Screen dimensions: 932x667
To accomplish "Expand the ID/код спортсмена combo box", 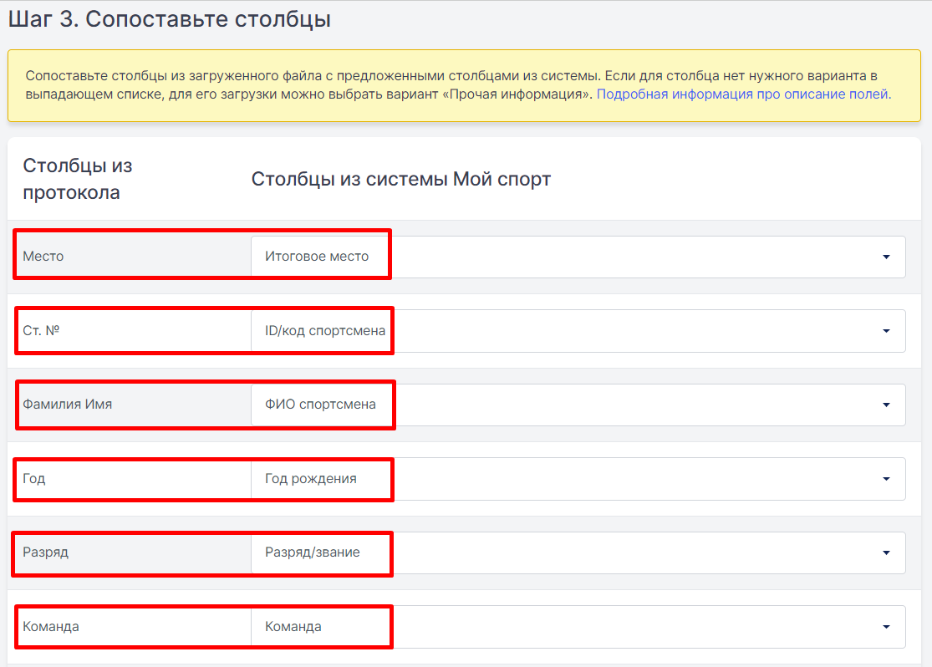I will tap(578, 330).
